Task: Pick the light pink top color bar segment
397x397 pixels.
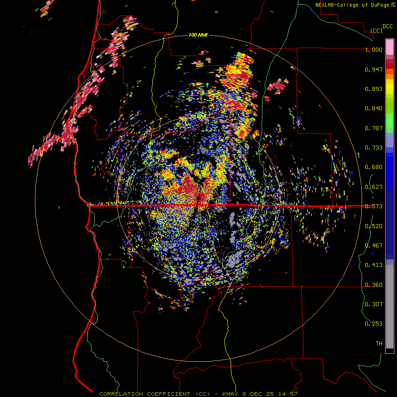Action: 390,47
